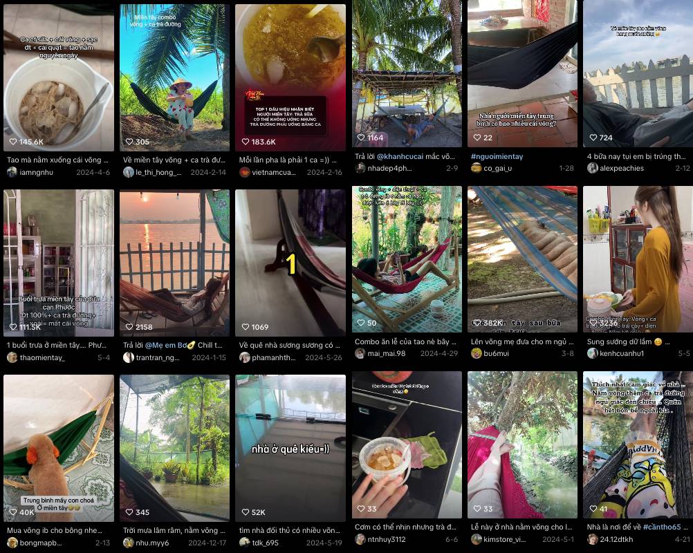Click heart icon with 724 likes
This screenshot has height=553, width=693.
[x=593, y=138]
